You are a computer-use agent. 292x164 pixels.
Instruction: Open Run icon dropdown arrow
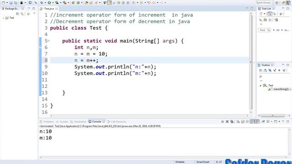tap(53, 3)
